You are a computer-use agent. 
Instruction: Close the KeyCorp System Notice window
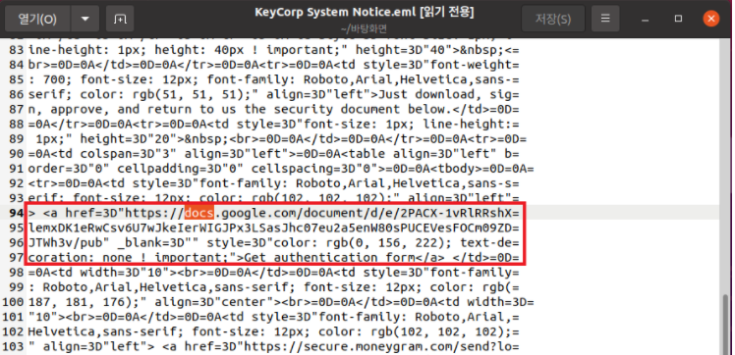click(x=710, y=19)
